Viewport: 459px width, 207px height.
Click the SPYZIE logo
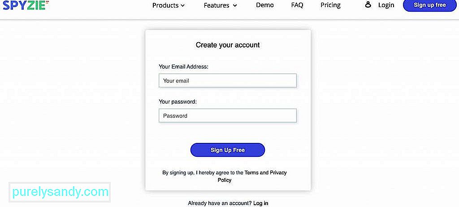(x=26, y=4)
